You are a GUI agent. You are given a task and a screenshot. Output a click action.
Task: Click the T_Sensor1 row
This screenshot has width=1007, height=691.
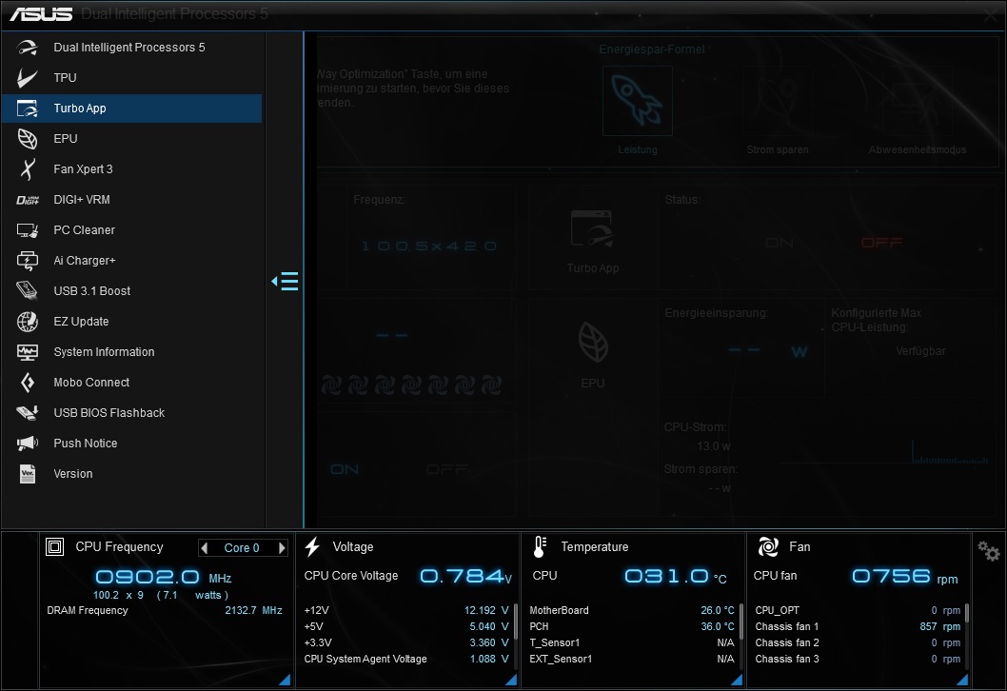click(x=632, y=642)
